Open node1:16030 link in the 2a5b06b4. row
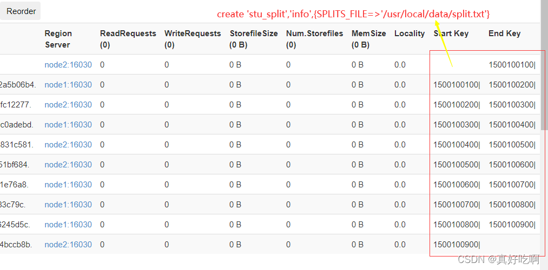The height and width of the screenshot is (270, 548). 68,85
